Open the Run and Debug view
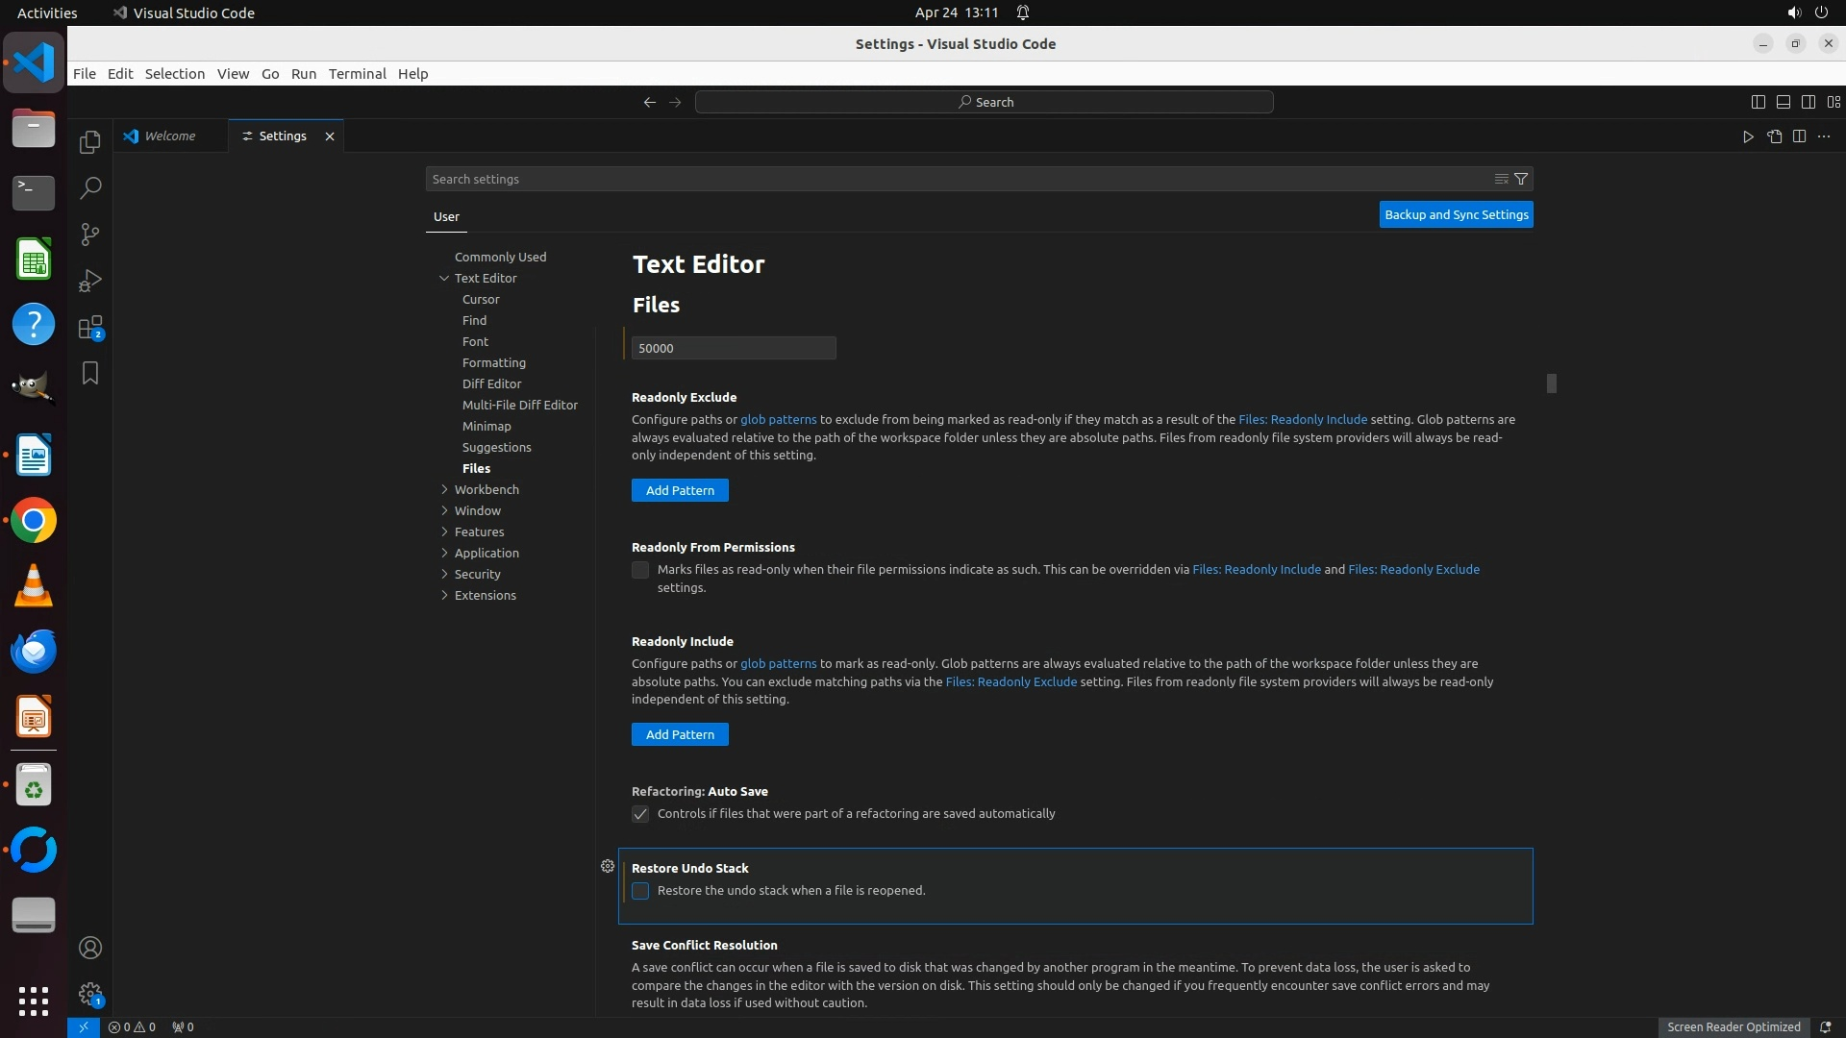 click(90, 281)
